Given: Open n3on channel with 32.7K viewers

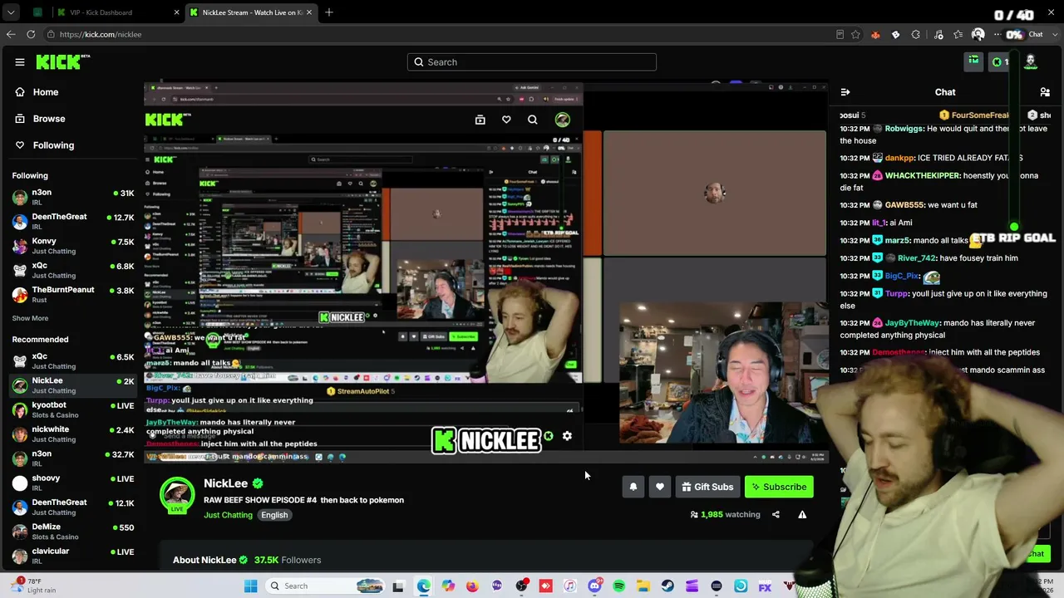Looking at the screenshot, I should (x=73, y=458).
